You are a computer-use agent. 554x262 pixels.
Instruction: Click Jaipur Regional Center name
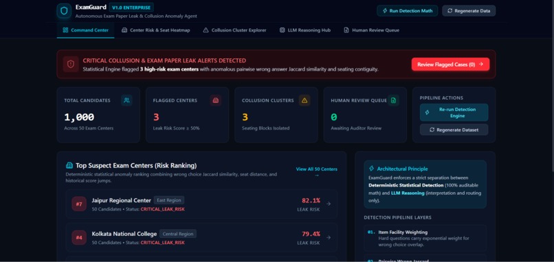click(x=121, y=200)
